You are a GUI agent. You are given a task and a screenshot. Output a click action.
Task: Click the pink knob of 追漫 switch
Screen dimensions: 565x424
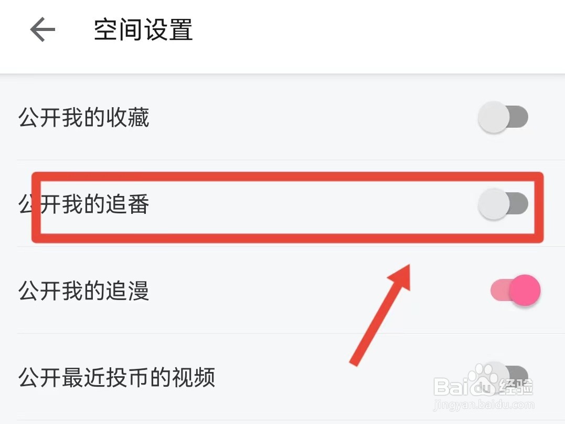pos(525,290)
